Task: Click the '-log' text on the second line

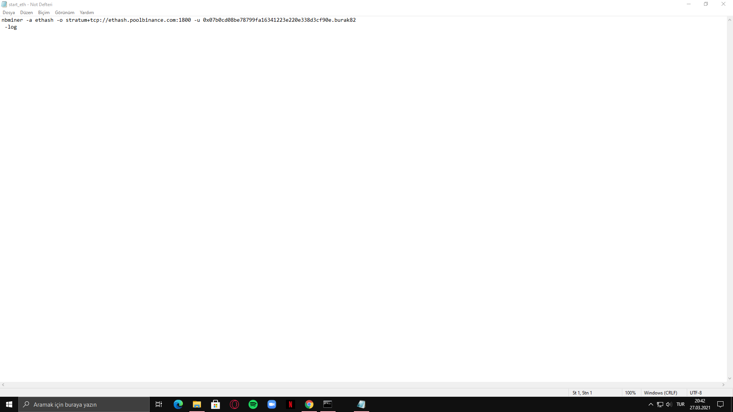Action: coord(11,27)
